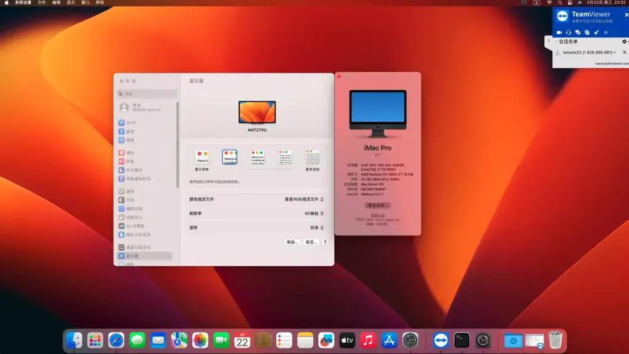629x354 pixels.
Task: Open Reminders from the Dock
Action: tap(284, 341)
